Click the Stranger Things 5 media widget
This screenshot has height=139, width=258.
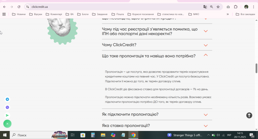coord(185,135)
